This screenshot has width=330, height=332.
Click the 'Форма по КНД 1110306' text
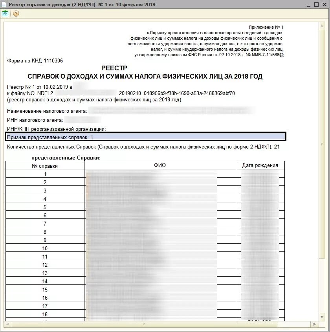[35, 61]
